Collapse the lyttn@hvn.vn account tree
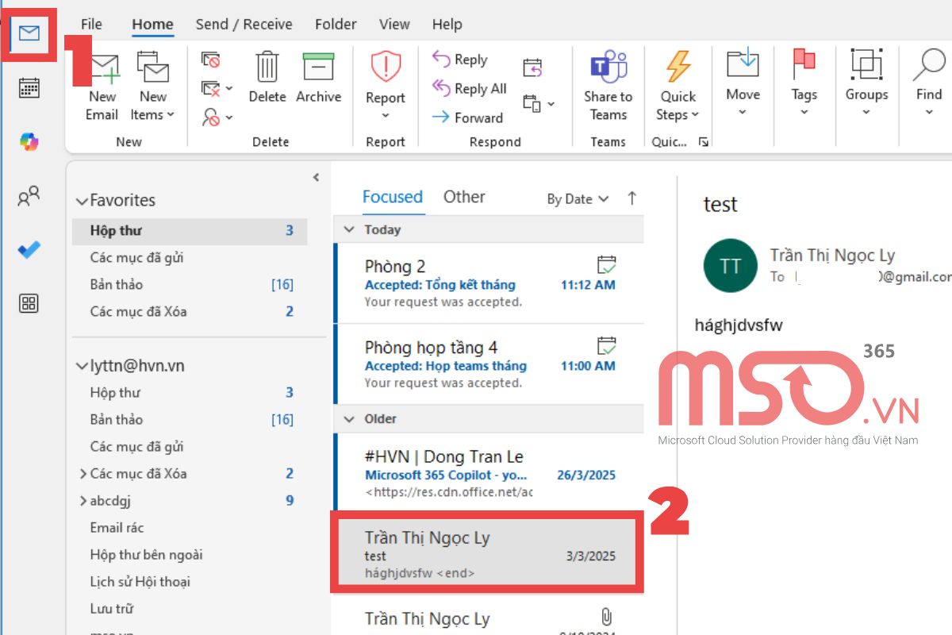This screenshot has width=952, height=635. [x=81, y=367]
